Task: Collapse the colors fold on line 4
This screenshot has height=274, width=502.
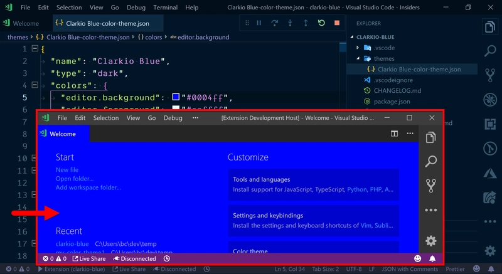Action: click(35, 85)
